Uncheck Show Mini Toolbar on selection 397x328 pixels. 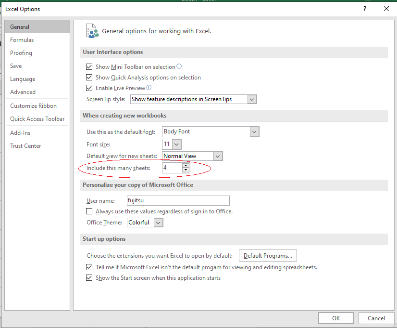(x=89, y=67)
